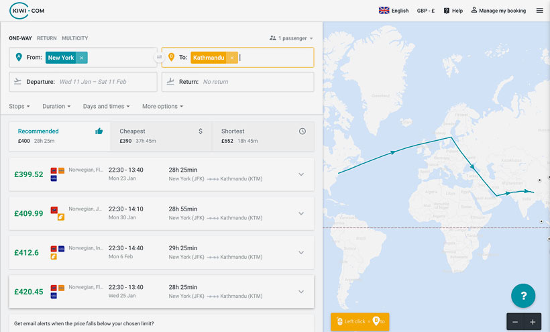Switch to Recommended sorting tab
The width and height of the screenshot is (550, 332).
click(60, 136)
